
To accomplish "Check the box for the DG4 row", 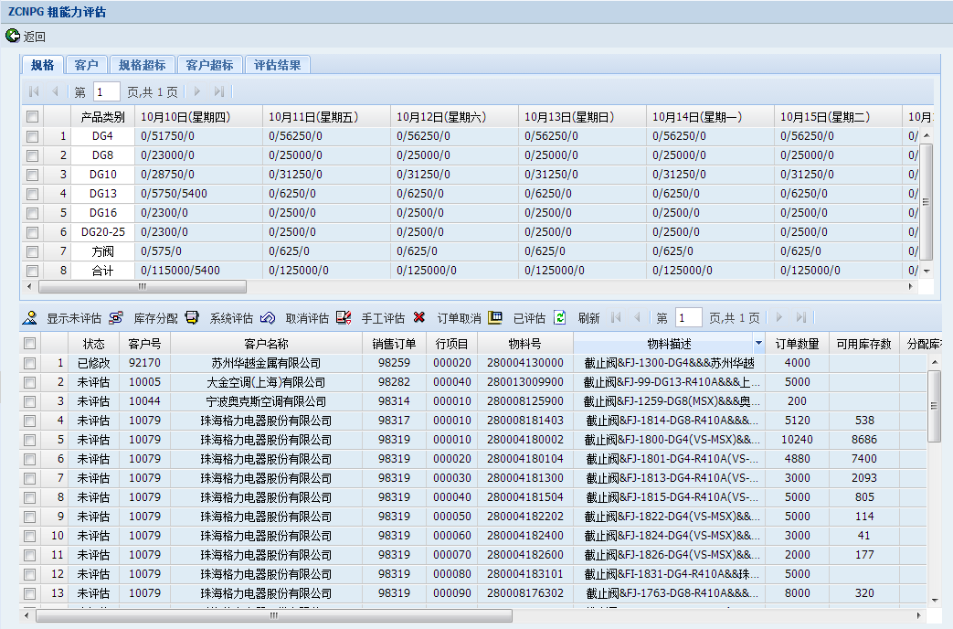I will (x=33, y=136).
